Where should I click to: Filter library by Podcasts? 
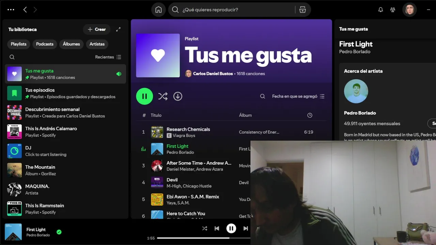pyautogui.click(x=45, y=44)
